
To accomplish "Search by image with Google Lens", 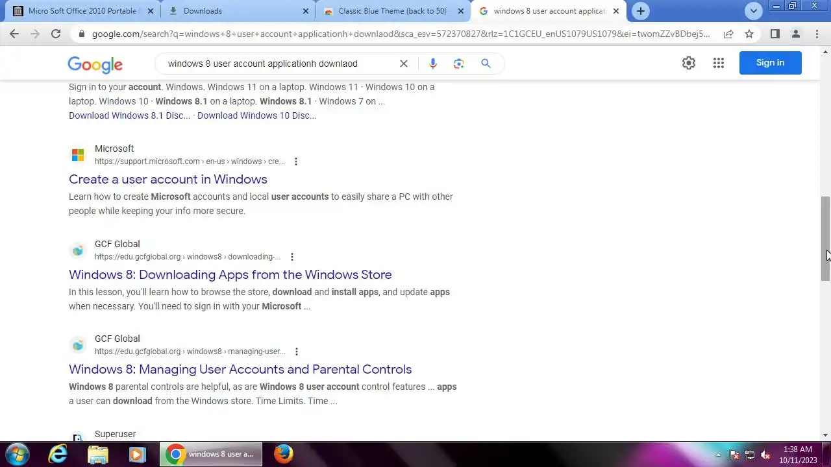I will (459, 64).
